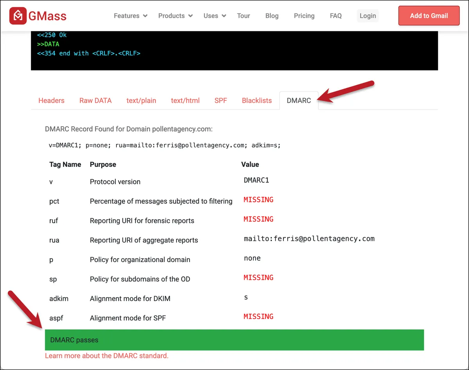Click Reporting URI for forensic reports
The image size is (469, 370).
142,221
